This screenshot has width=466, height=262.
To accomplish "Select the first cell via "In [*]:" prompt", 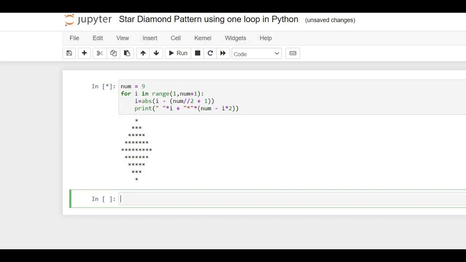I will 103,86.
